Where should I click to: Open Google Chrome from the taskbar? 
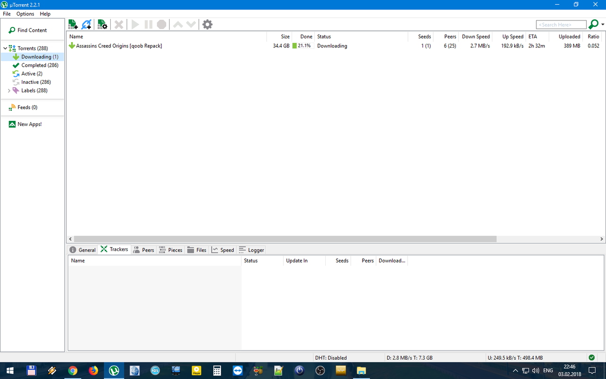(x=72, y=370)
